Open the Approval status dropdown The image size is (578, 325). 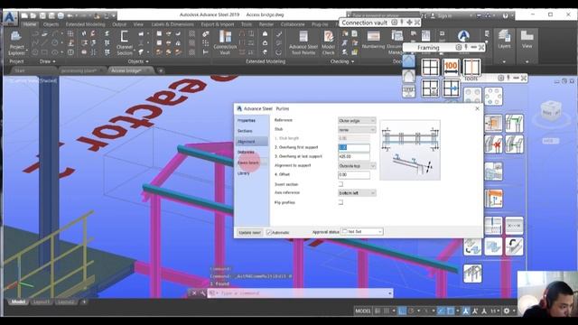(362, 231)
